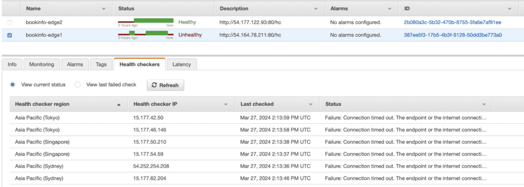Click timestamp Mar 27, 2024 2:13:37 PM UTC
This screenshot has height=187, width=524.
coord(275,154)
